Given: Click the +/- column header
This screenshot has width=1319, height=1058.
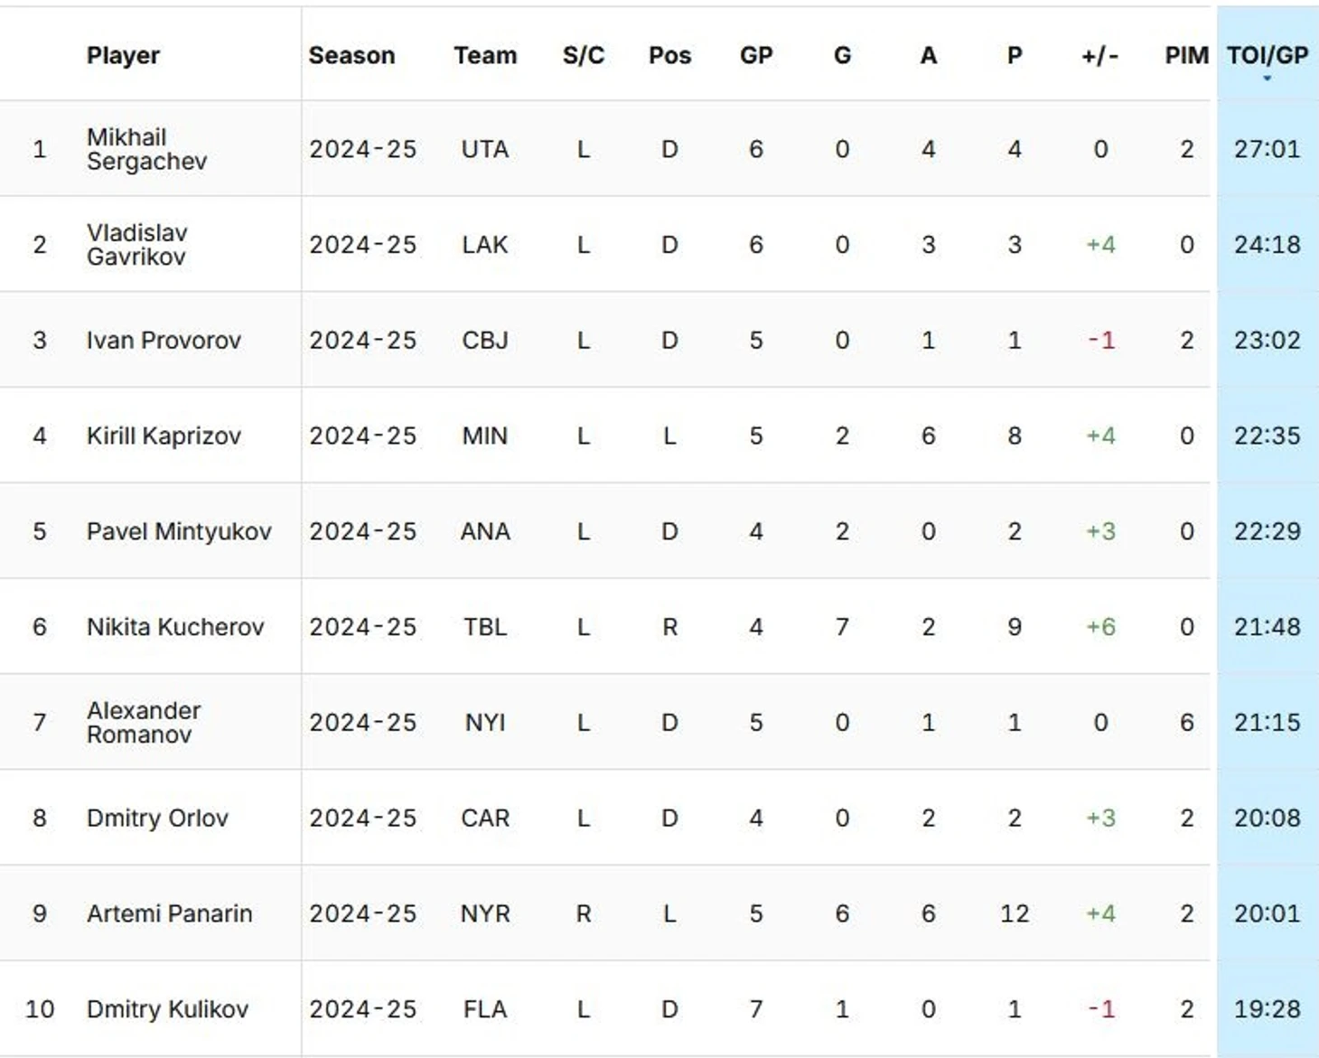Looking at the screenshot, I should [x=1100, y=55].
